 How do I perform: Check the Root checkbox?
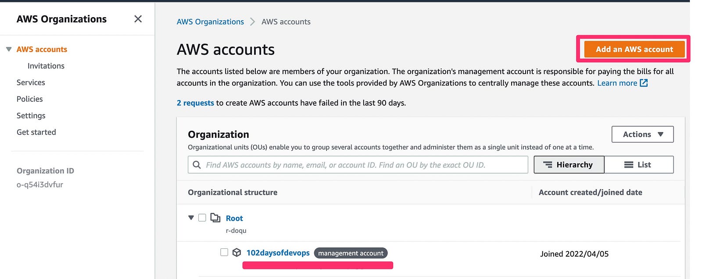pyautogui.click(x=202, y=218)
